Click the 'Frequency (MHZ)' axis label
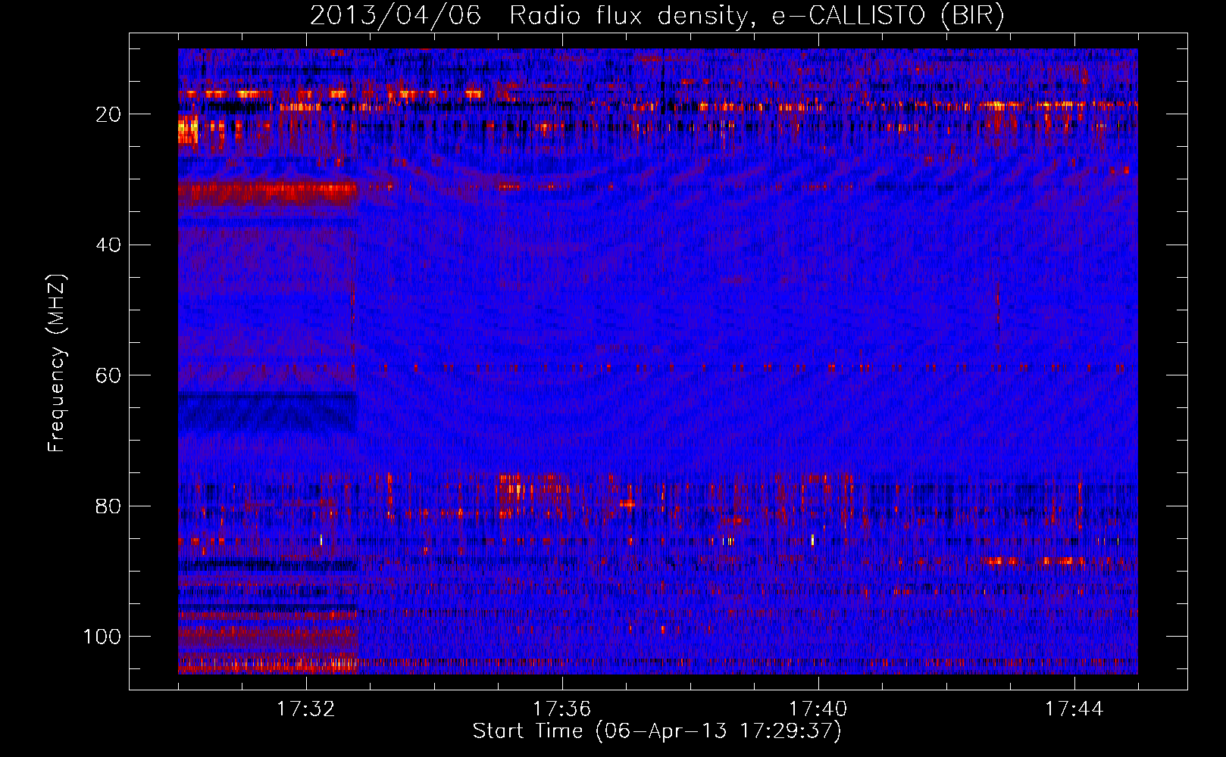The height and width of the screenshot is (757, 1226). (57, 363)
